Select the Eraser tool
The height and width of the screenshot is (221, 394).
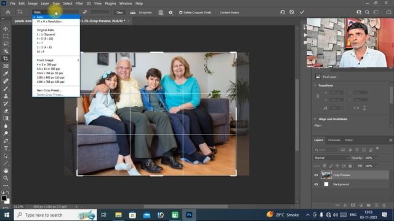point(6,111)
